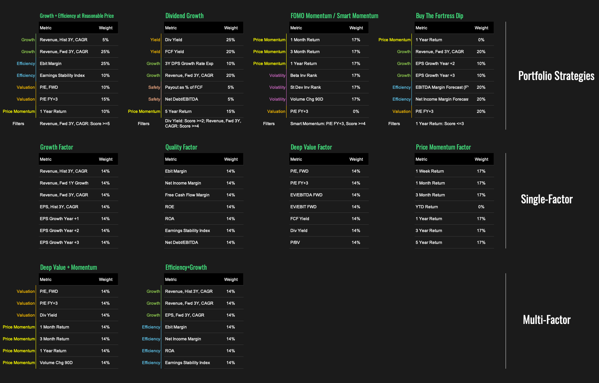Click the 0% weight for YTD Return
The image size is (599, 383).
point(481,207)
